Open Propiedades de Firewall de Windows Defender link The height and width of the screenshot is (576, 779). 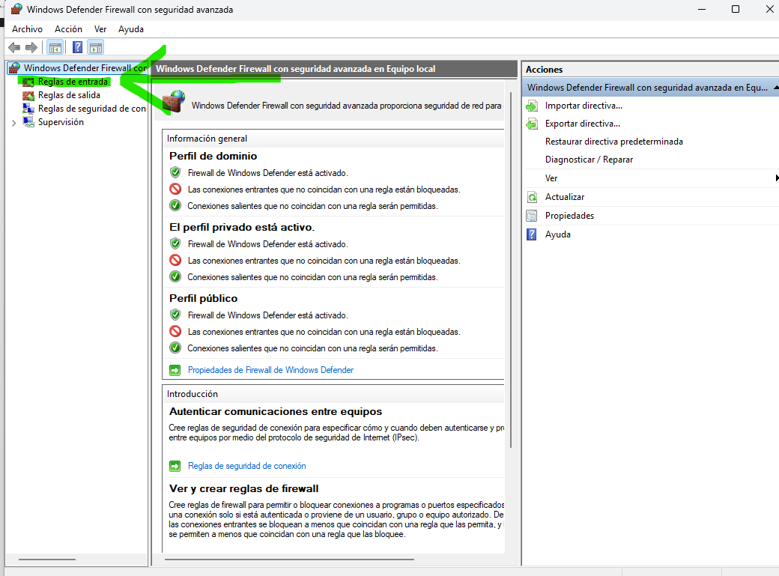coord(270,370)
